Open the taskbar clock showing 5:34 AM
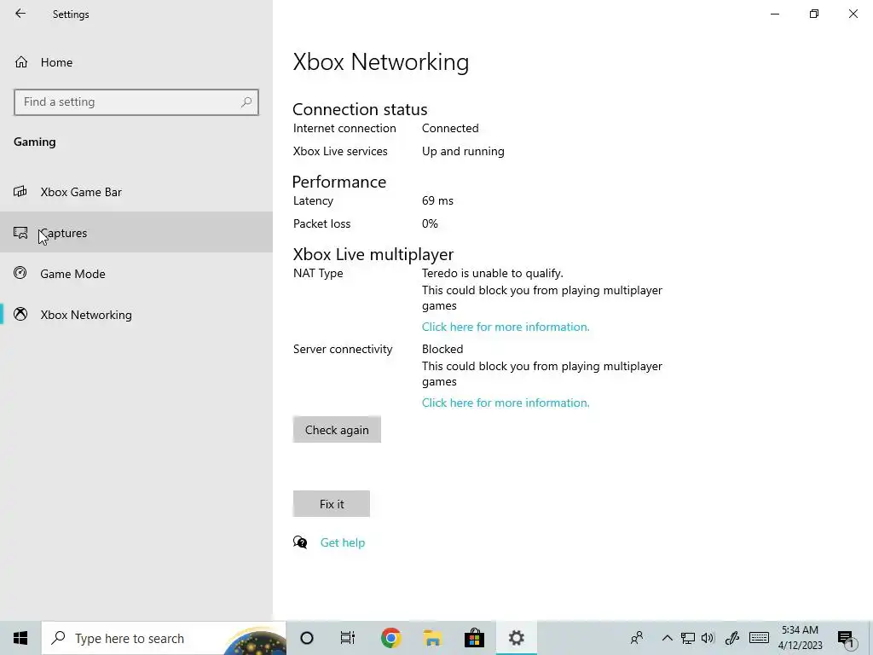Screen dimensions: 873x655 point(800,638)
